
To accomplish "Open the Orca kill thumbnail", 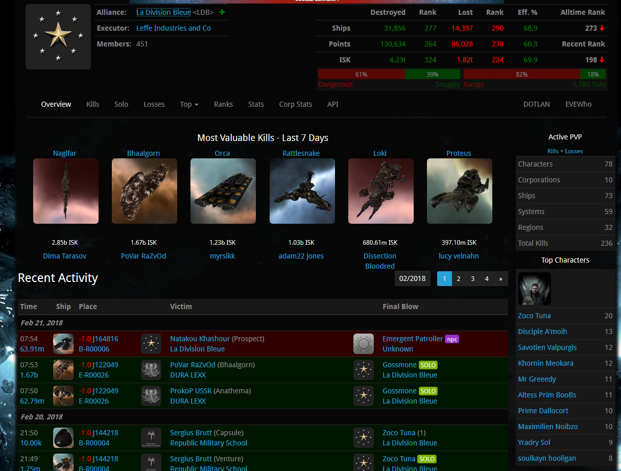I will (223, 191).
